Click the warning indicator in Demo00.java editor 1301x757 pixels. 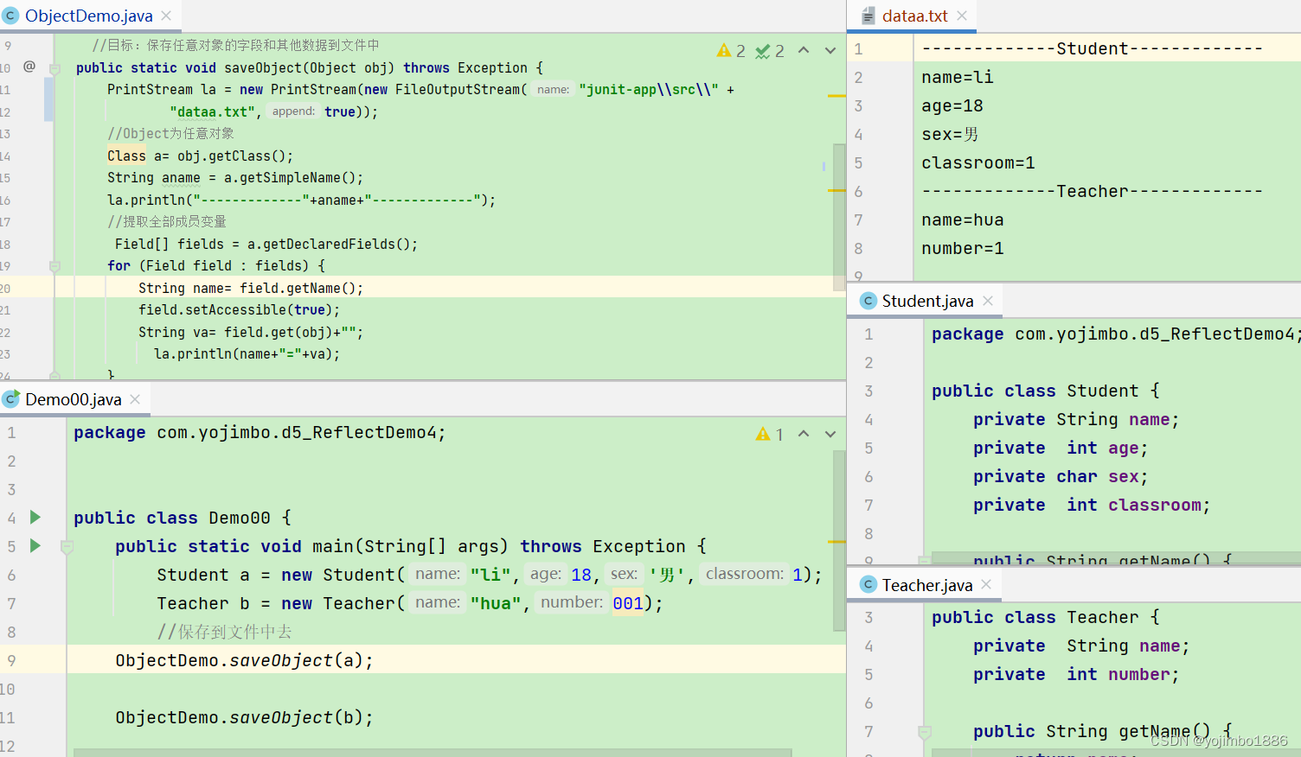770,434
